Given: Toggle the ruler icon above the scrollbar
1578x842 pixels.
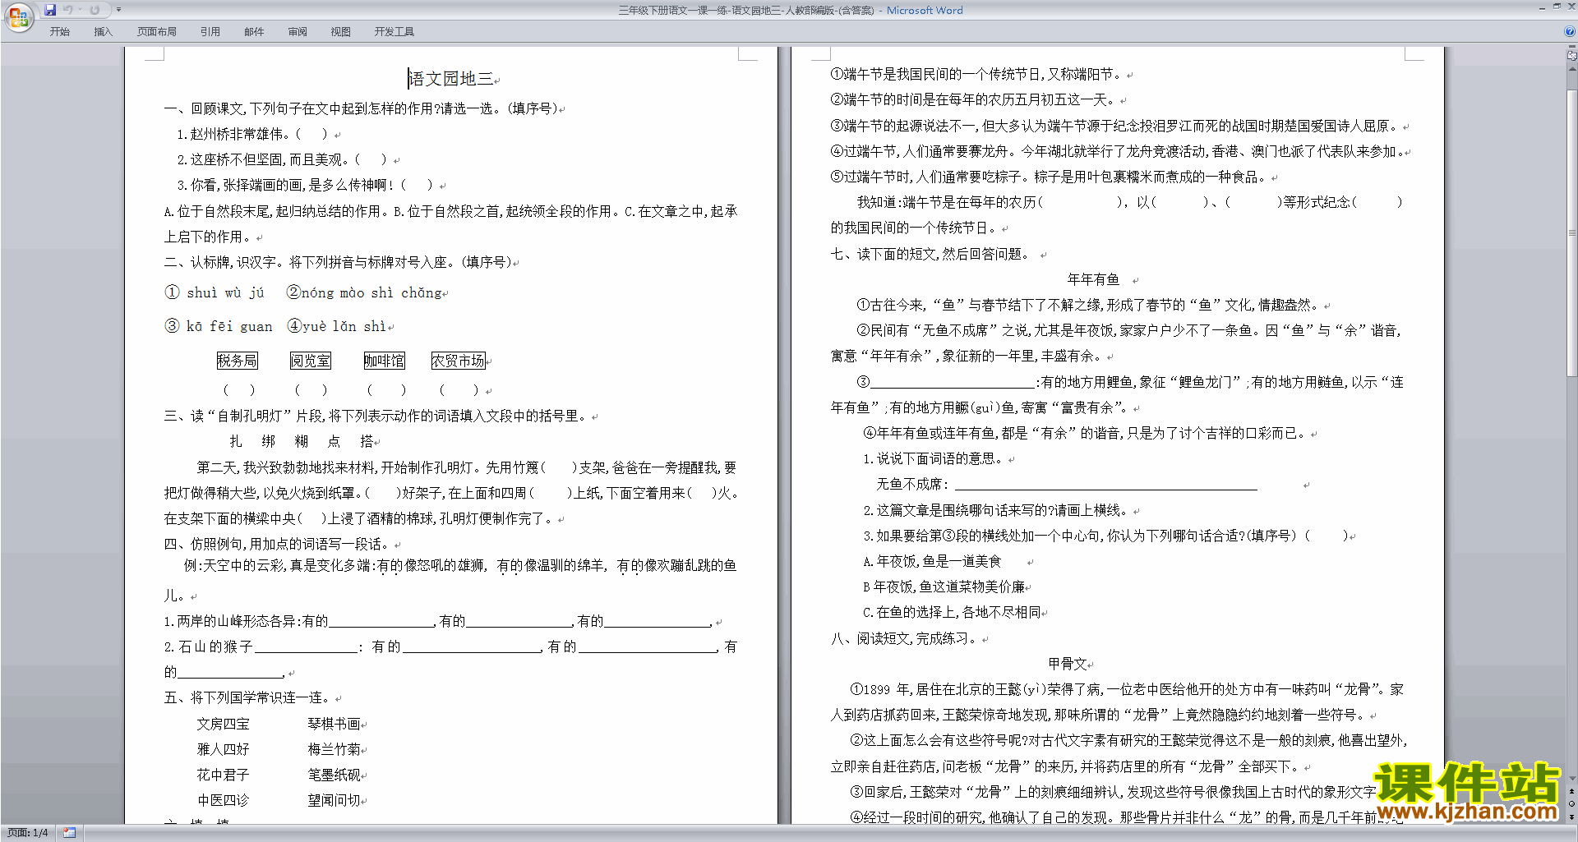Looking at the screenshot, I should [1572, 56].
